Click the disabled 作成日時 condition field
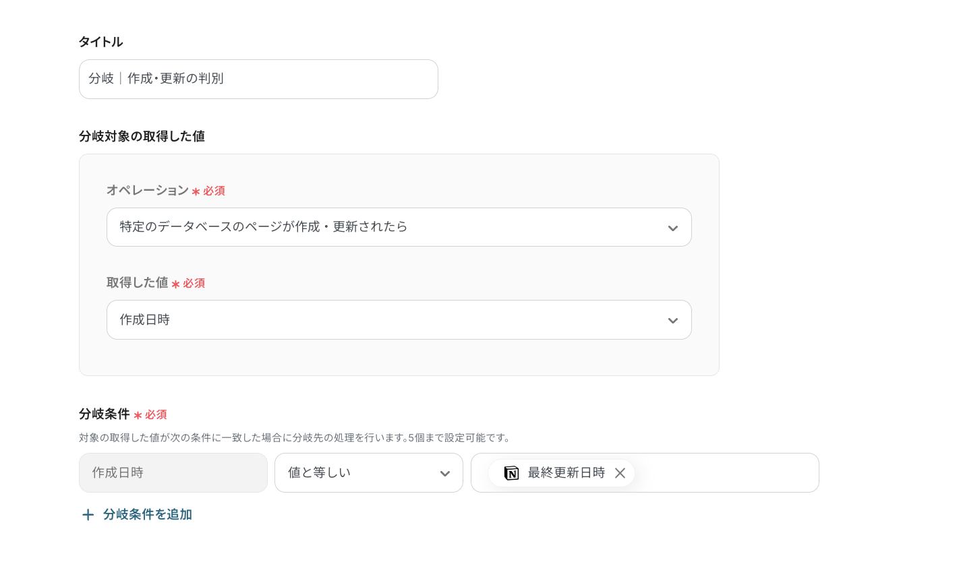The height and width of the screenshot is (562, 959). point(173,472)
